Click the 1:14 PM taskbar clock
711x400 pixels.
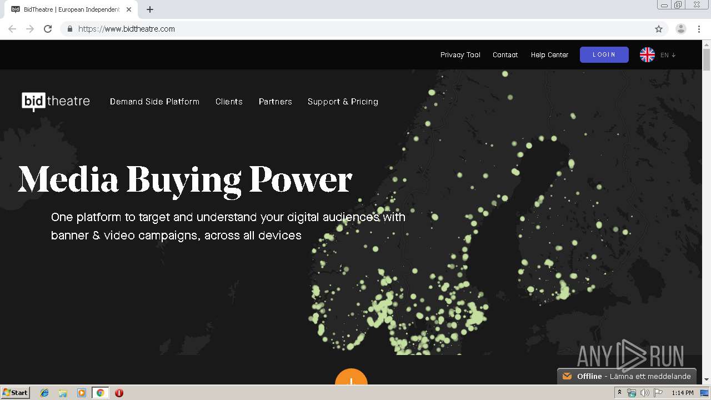(682, 393)
